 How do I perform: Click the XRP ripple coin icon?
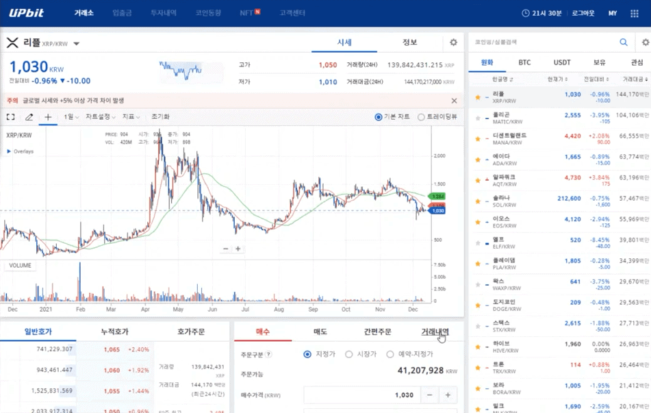[12, 42]
